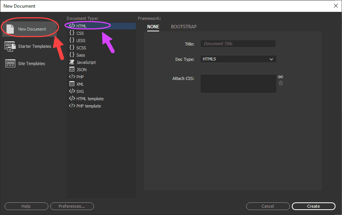Open Preferences... button
This screenshot has width=342, height=215.
[72, 206]
